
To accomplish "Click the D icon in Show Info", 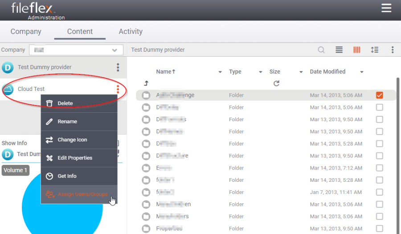I will pyautogui.click(x=8, y=154).
